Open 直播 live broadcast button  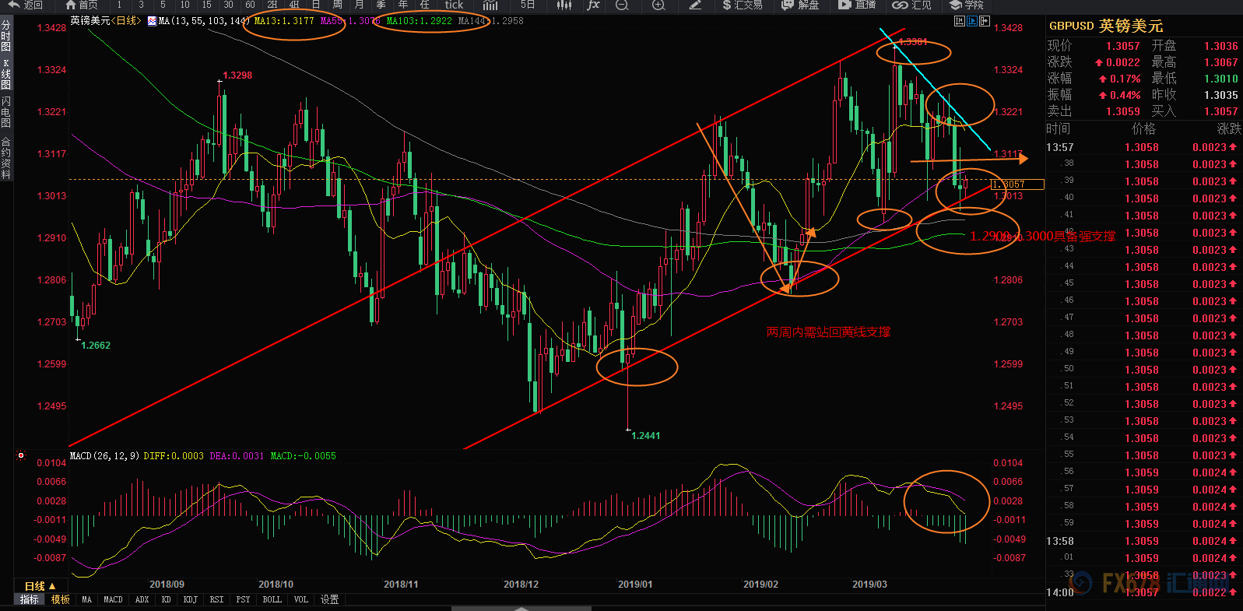pos(857,5)
